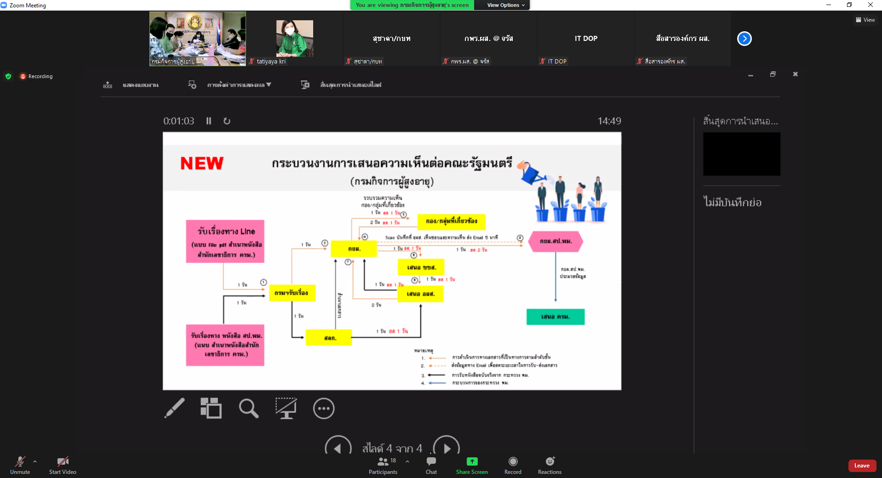Select กรมกิจการผู้สูงอายุ video thumbnail

[198, 39]
